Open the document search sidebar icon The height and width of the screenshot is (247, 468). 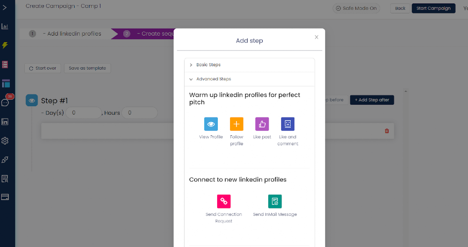tap(5, 179)
